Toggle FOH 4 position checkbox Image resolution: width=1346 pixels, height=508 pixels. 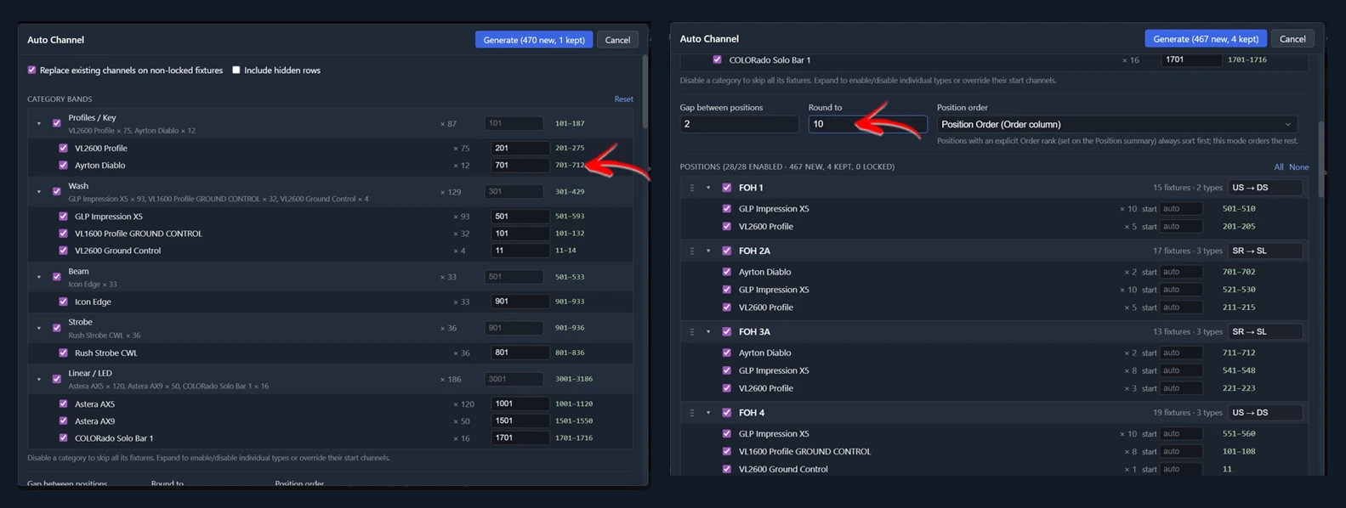pyautogui.click(x=726, y=413)
